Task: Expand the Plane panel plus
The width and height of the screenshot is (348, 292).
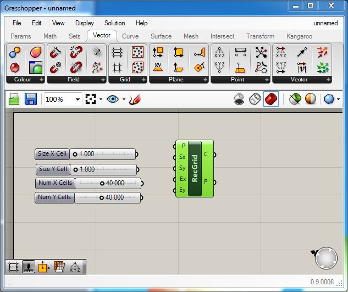Action: point(205,80)
